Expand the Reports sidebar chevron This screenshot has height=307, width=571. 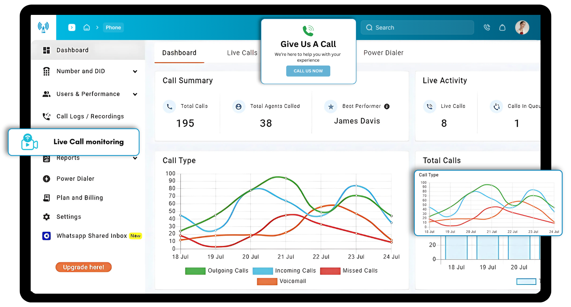click(x=135, y=158)
